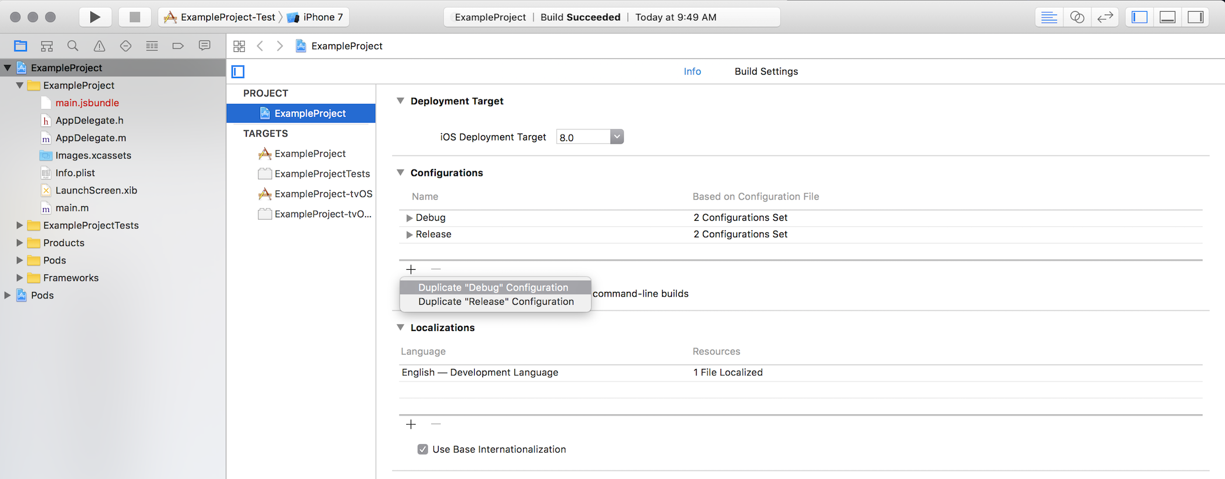Open Info.plist
The width and height of the screenshot is (1225, 479).
(x=75, y=172)
